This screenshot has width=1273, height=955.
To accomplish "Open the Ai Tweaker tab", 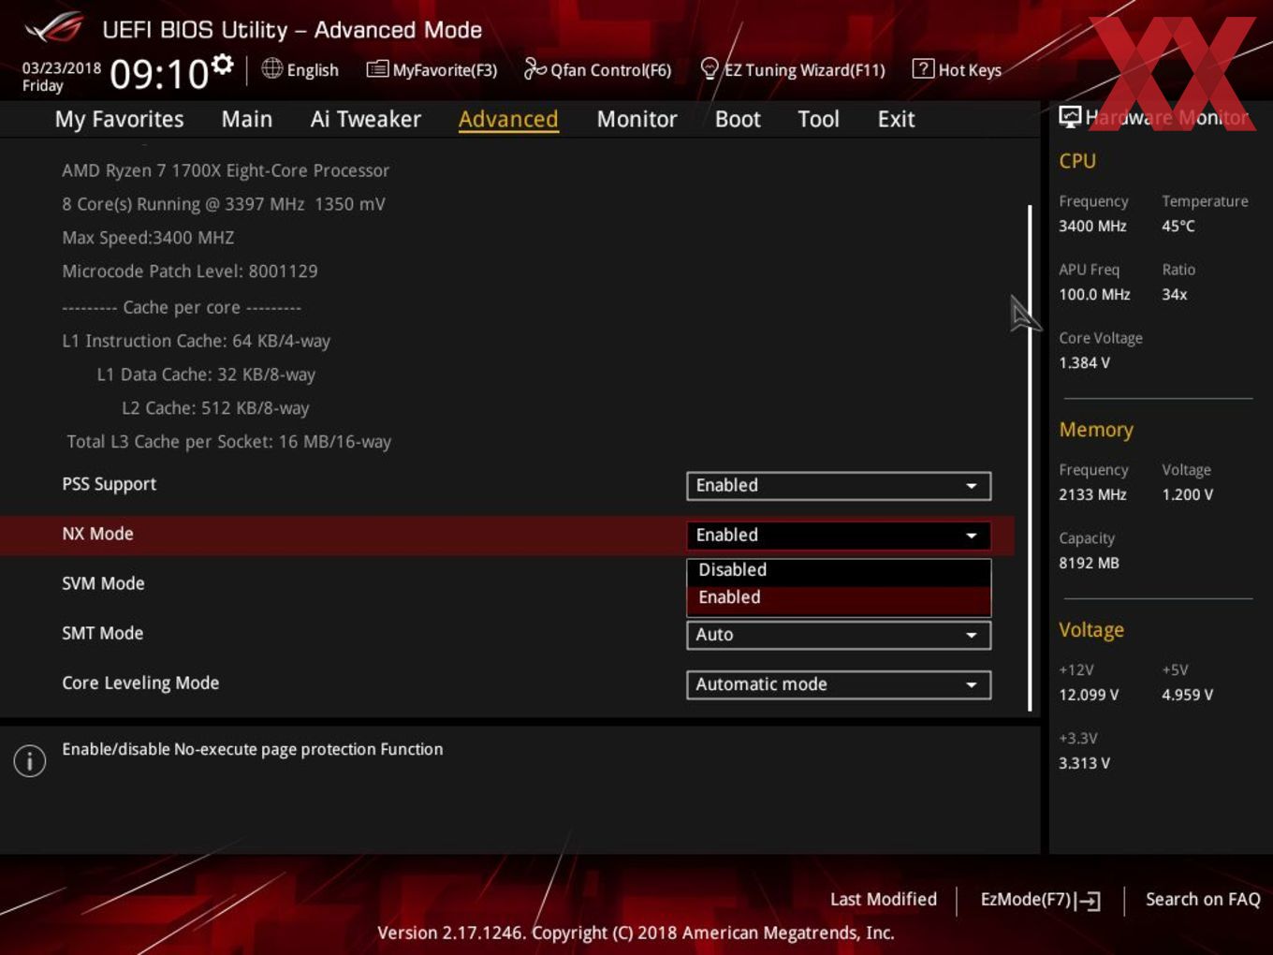I will (x=366, y=119).
